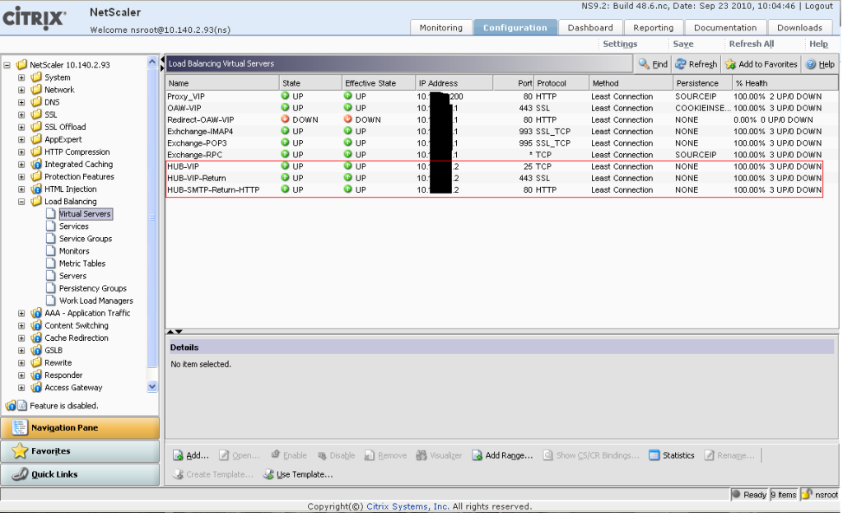The width and height of the screenshot is (843, 513).
Task: Click the Visualizer icon
Action: point(421,455)
